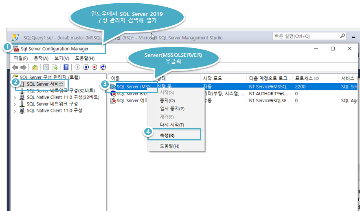Click the SQL Server 네트워크 구성 node icon
This screenshot has height=211, width=360.
pos(22,104)
